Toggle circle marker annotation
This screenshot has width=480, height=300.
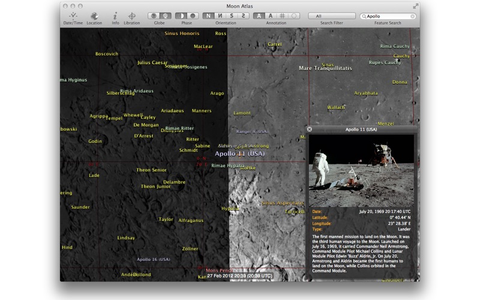click(294, 16)
